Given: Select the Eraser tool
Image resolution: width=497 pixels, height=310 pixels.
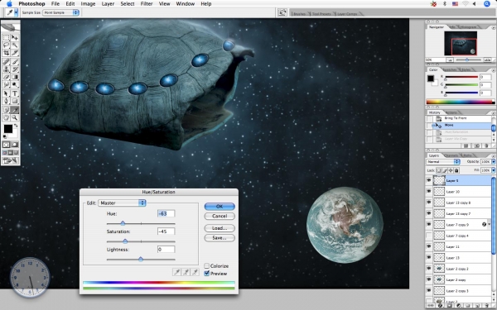Looking at the screenshot, I should 6,77.
